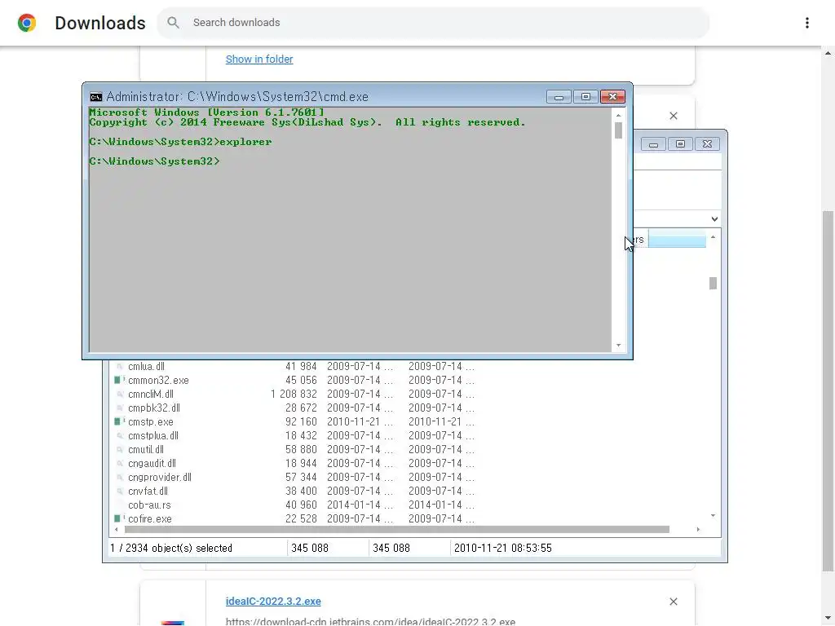Click the cmstp.exe file icon
This screenshot has width=835, height=626.
point(119,421)
